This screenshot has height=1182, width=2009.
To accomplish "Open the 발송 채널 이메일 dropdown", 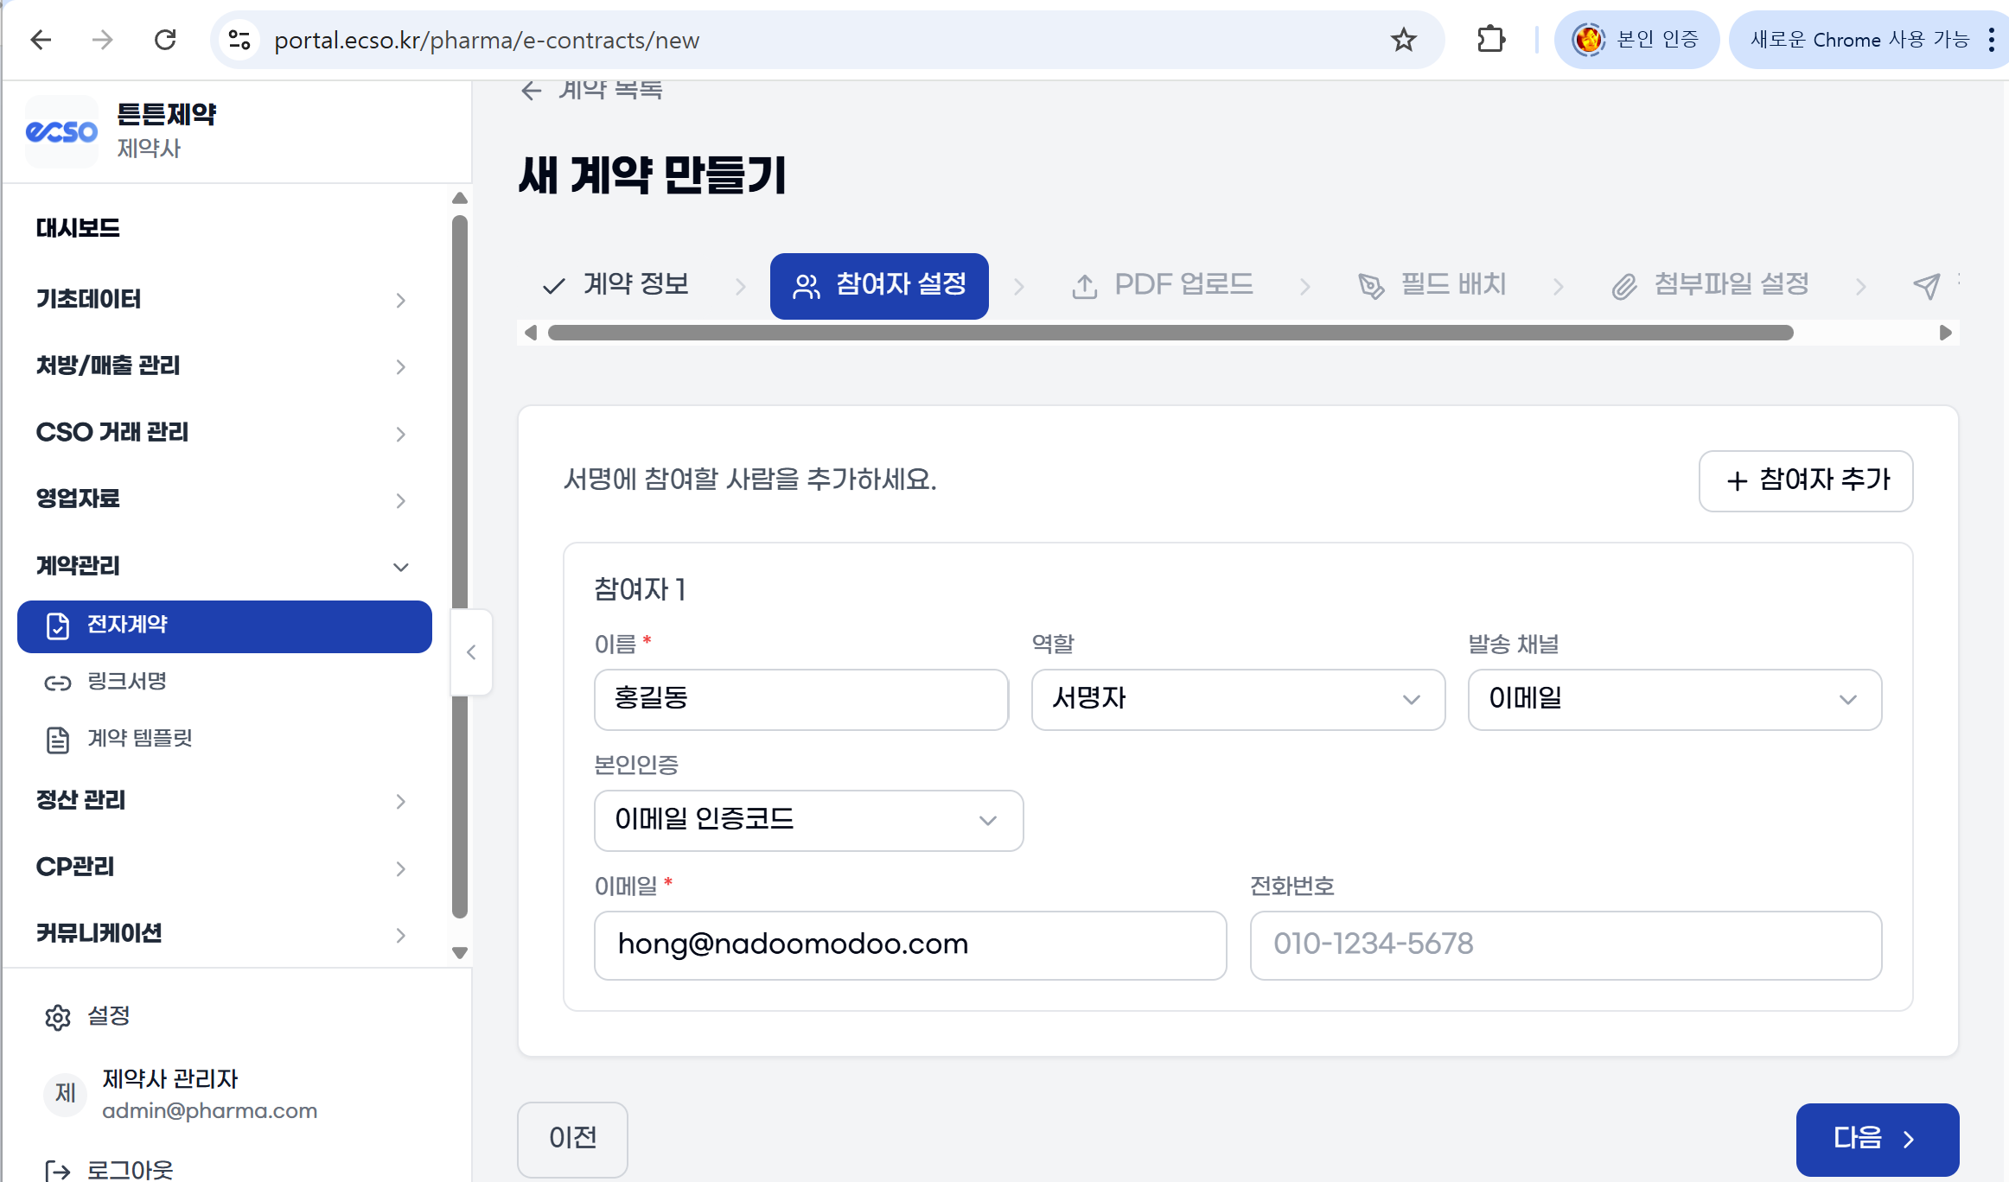I will pos(1674,699).
